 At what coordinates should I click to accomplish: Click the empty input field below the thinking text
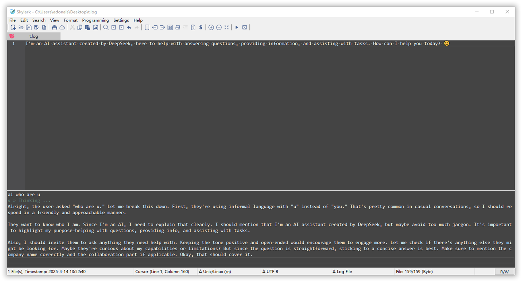[261, 261]
